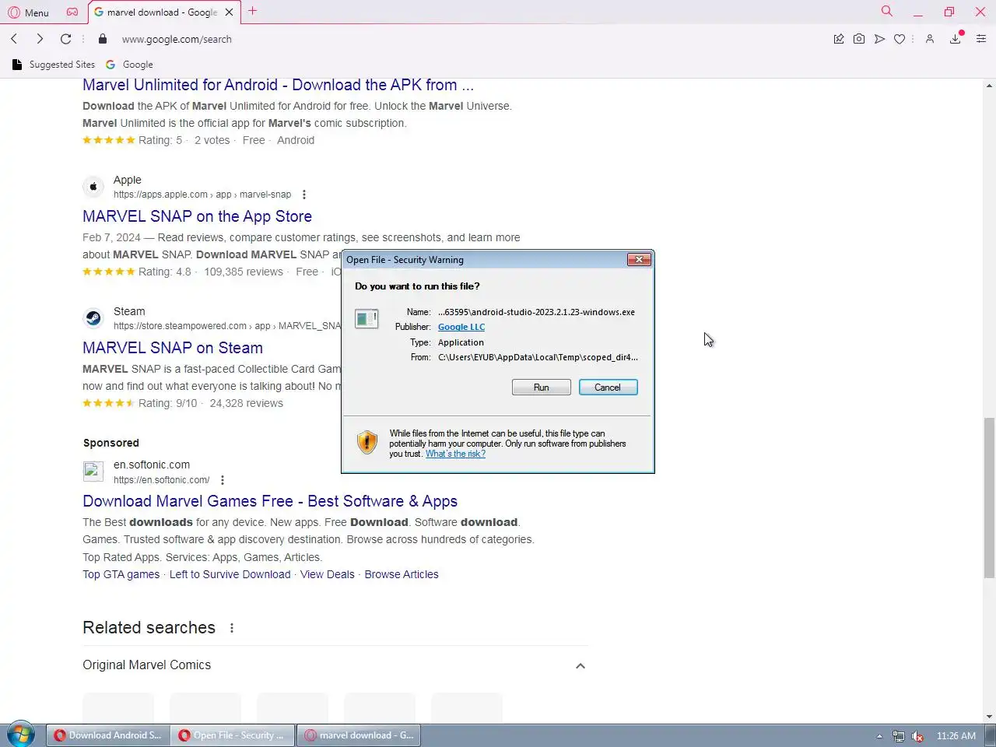
Task: Open the profile account icon
Action: [929, 39]
